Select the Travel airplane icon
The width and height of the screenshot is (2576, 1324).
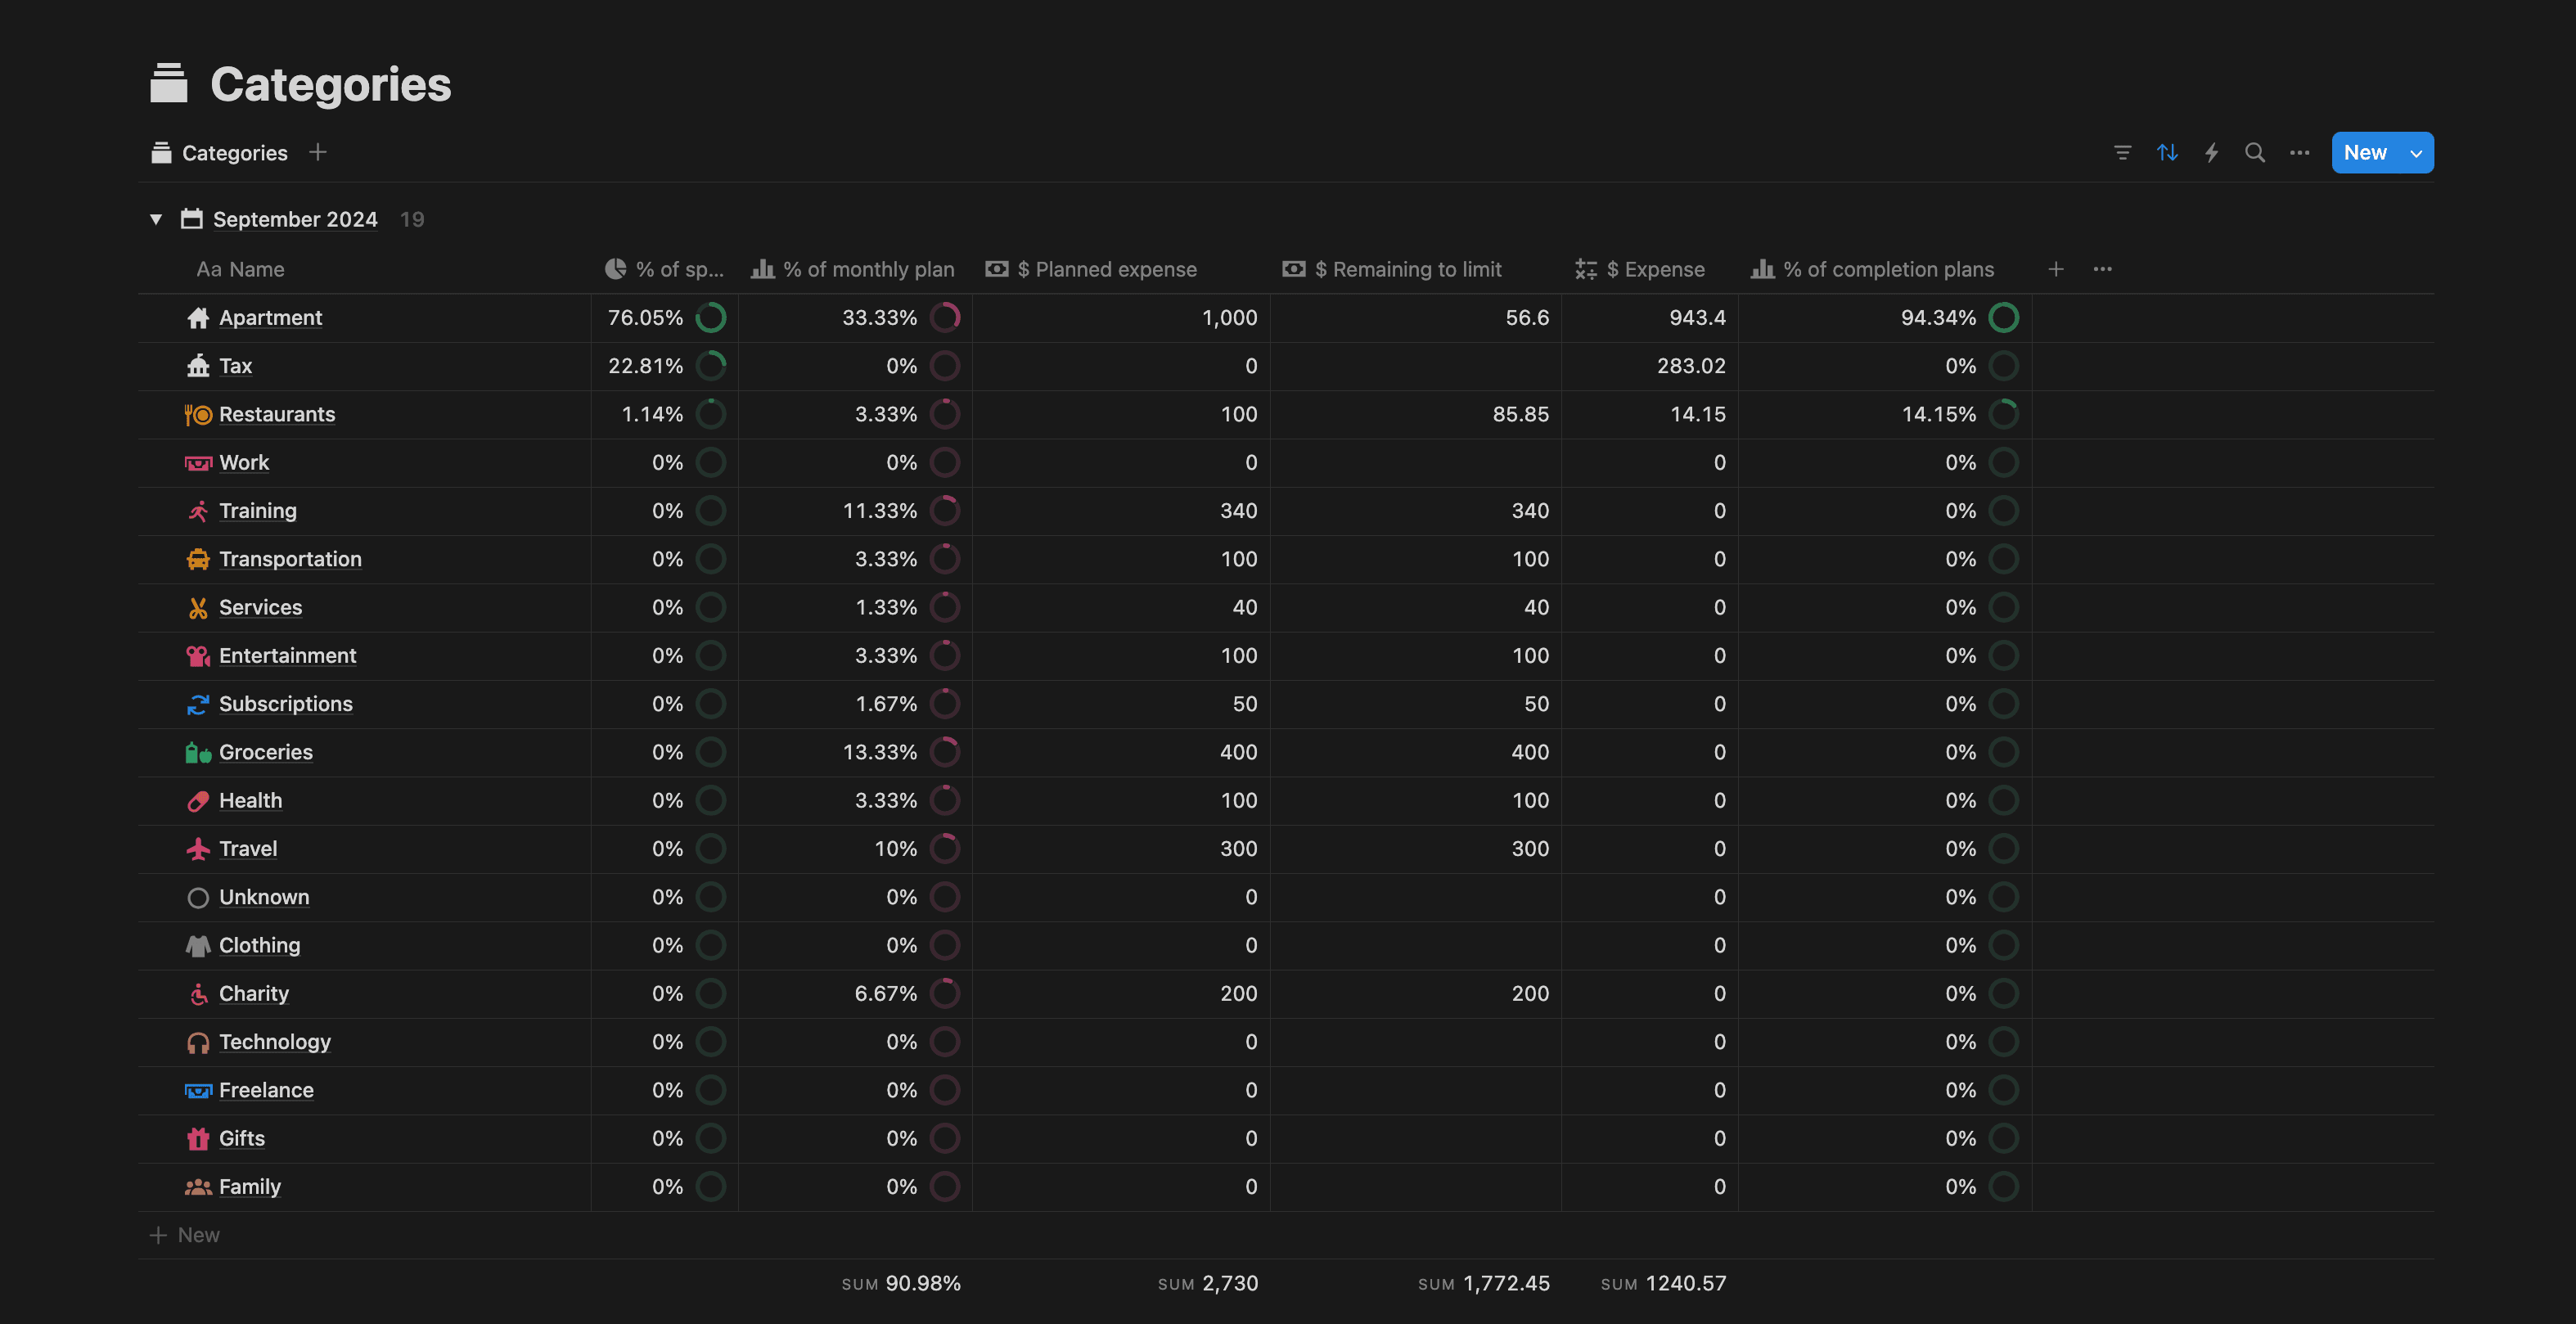197,849
